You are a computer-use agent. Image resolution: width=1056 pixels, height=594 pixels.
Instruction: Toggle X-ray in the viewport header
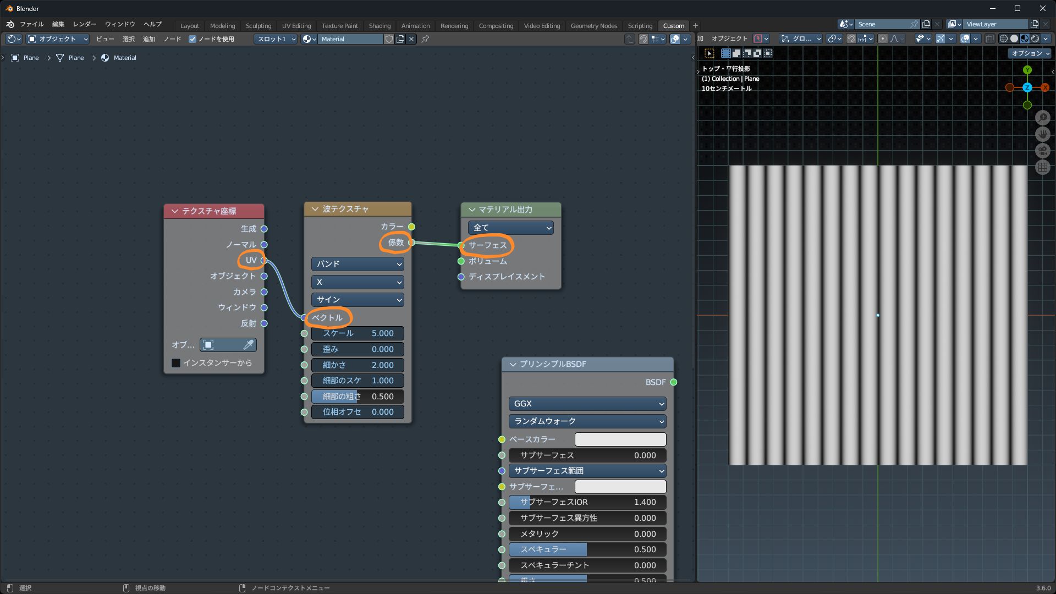click(x=989, y=38)
